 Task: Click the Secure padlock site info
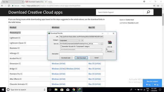16,6
